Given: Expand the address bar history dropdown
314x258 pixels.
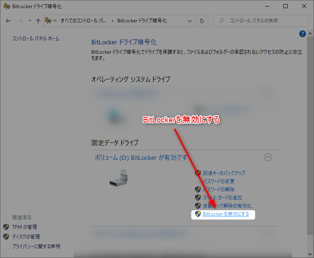Looking at the screenshot, I should (x=190, y=21).
